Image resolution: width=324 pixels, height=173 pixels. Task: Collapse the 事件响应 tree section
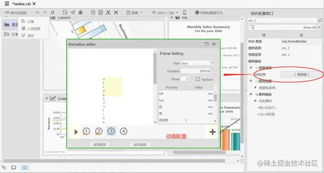tap(251, 94)
